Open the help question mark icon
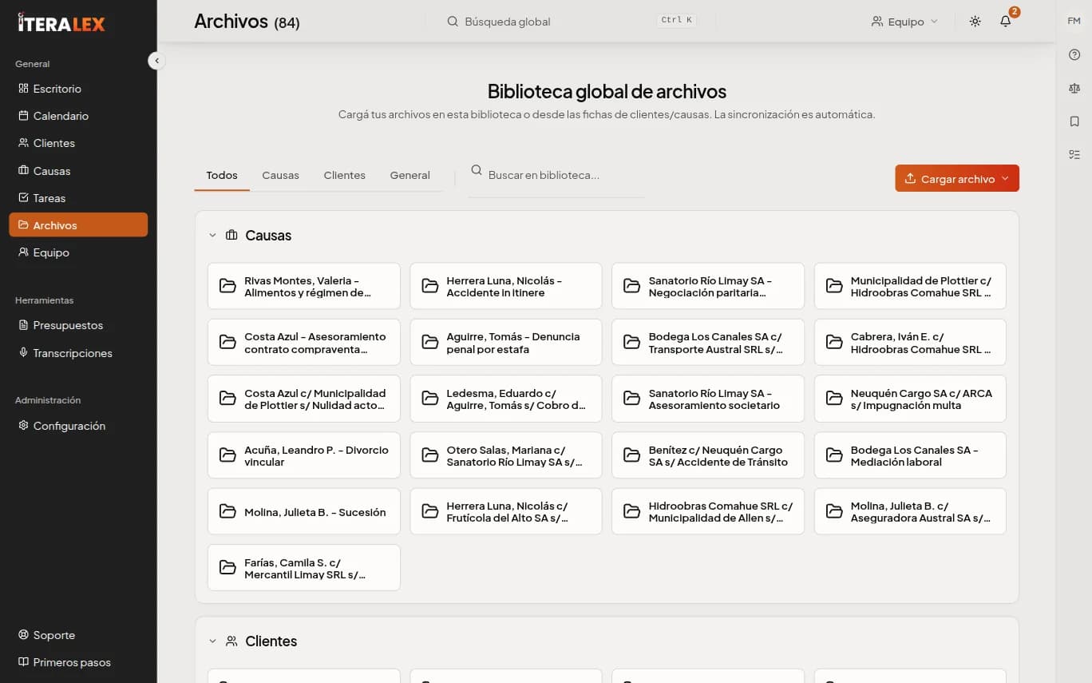Screen dimensions: 1092x683 pos(1074,54)
